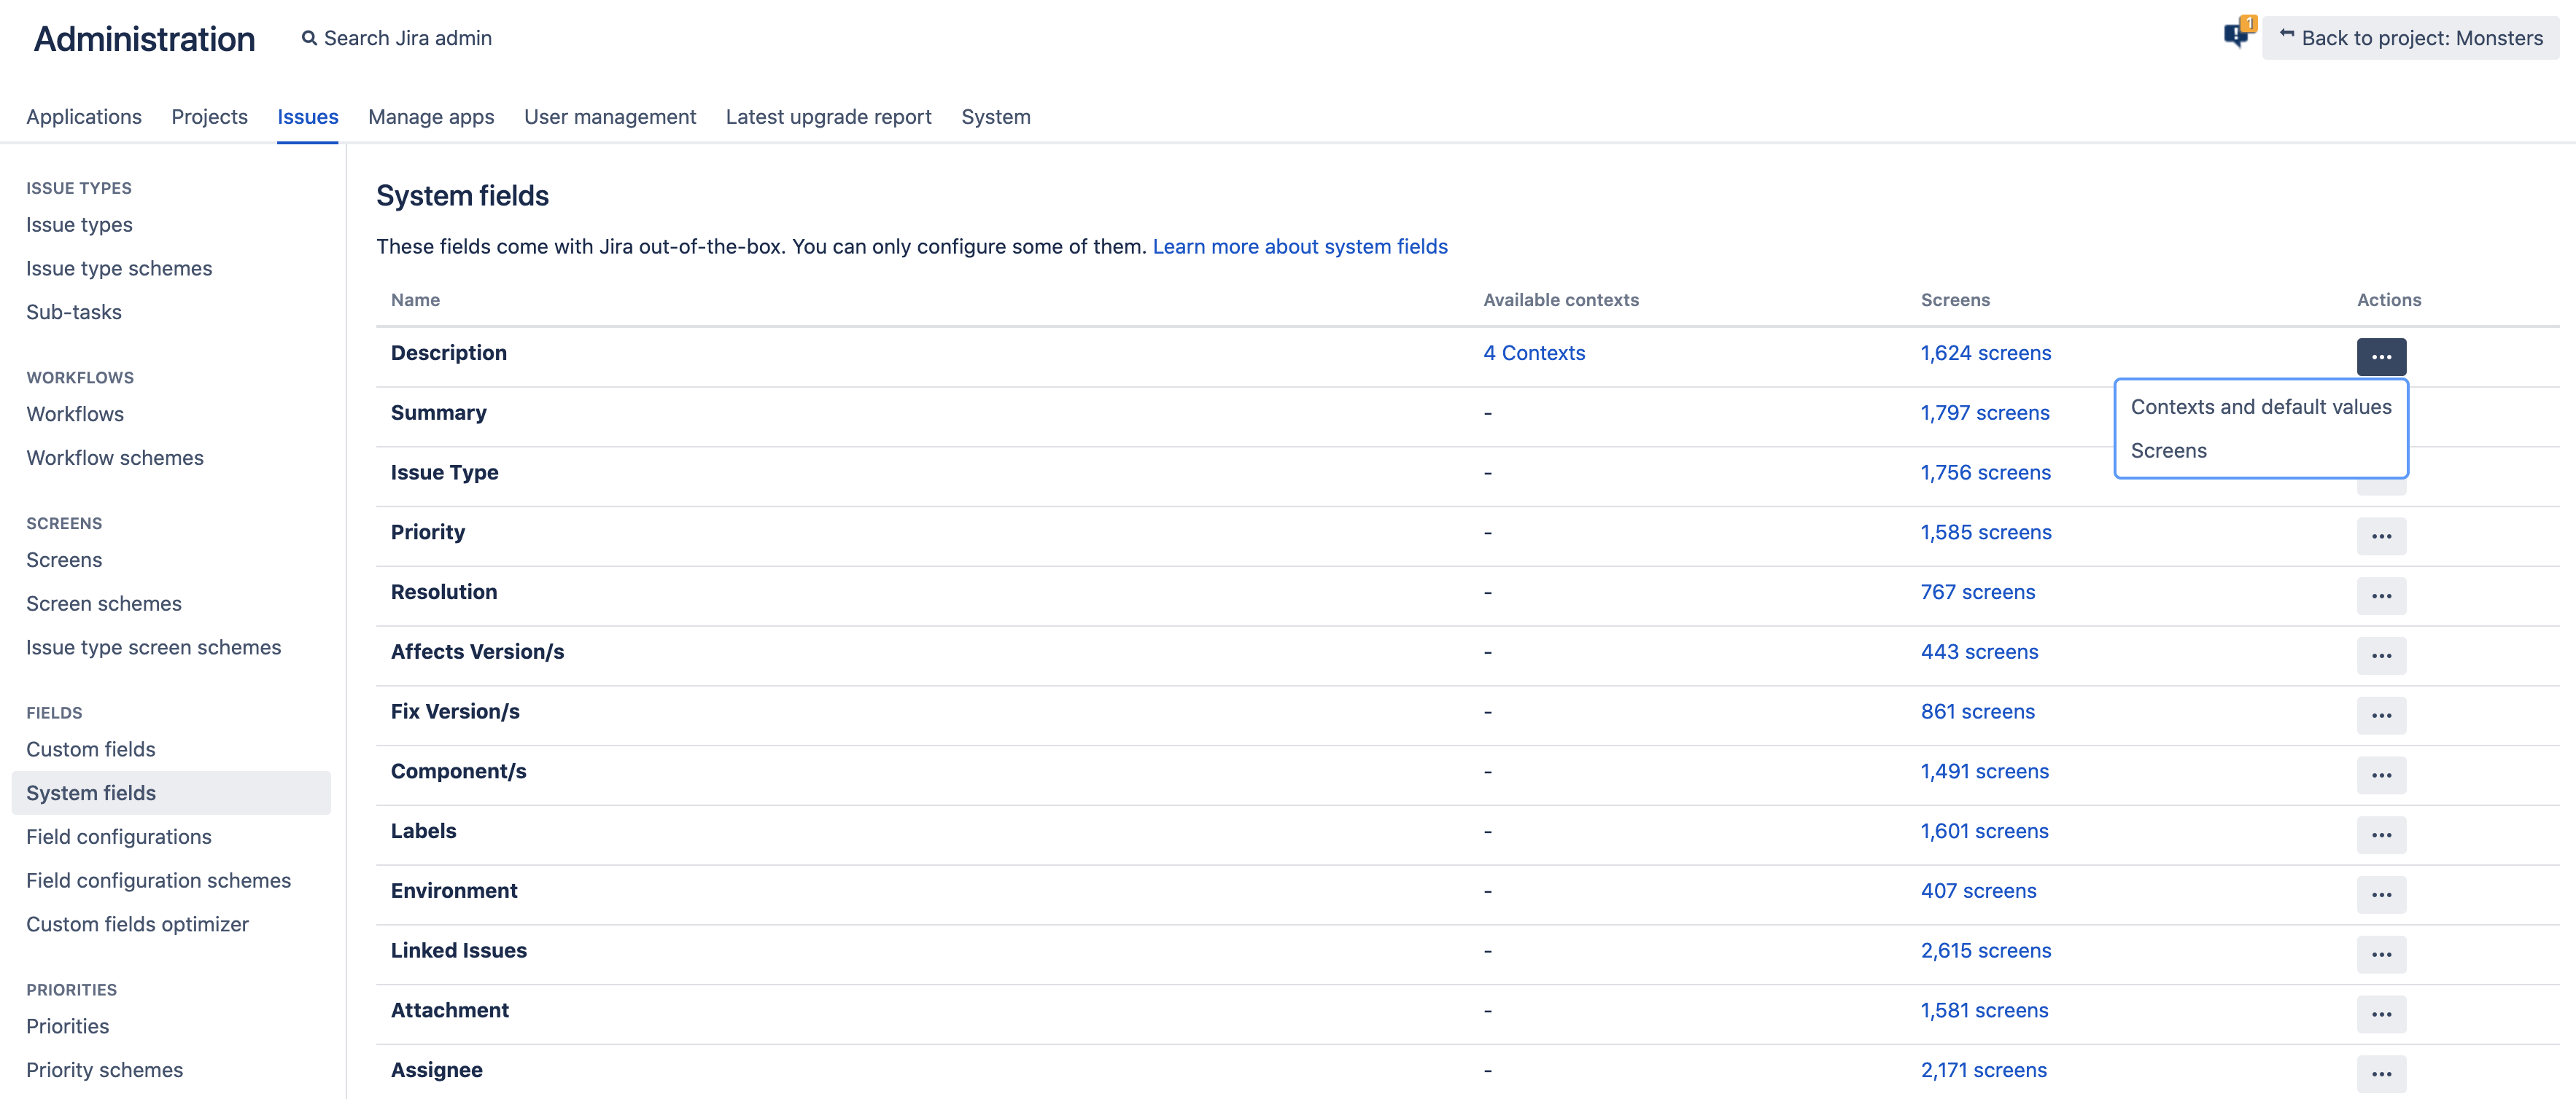The width and height of the screenshot is (2576, 1099).
Task: Switch to the Projects tab
Action: pos(209,117)
